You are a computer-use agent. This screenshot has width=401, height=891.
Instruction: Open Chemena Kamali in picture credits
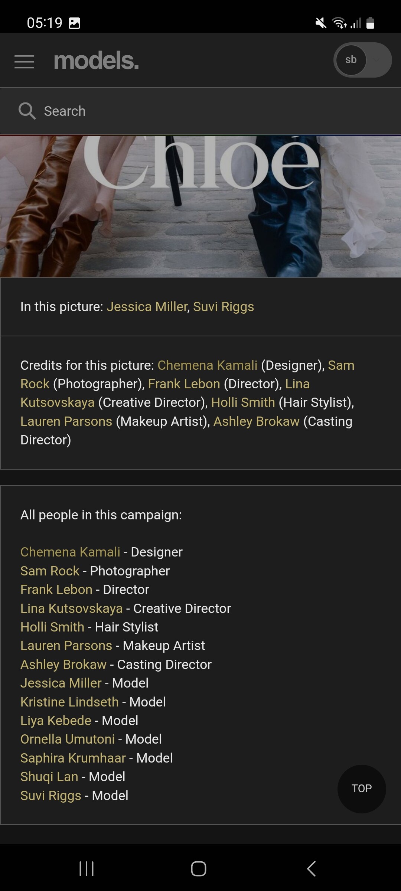tap(207, 365)
